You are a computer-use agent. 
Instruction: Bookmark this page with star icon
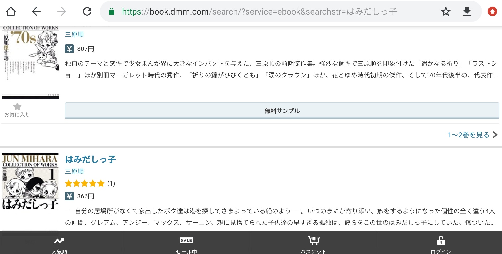(446, 12)
